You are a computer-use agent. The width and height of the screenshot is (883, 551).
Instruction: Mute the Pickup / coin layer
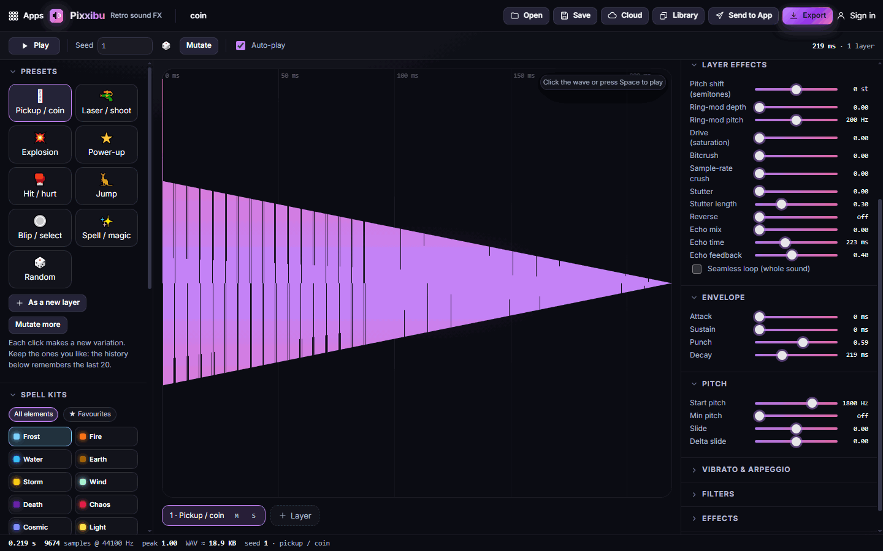[237, 516]
